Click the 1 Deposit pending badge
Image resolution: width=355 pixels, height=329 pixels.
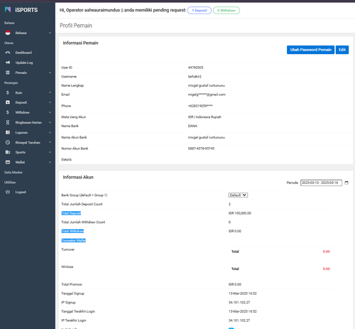[200, 11]
